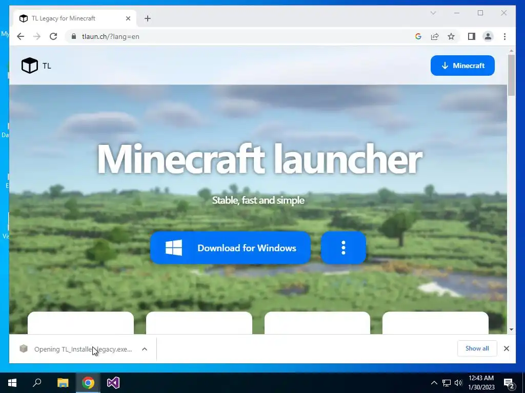This screenshot has width=525, height=393.
Task: Click the TL cube logo
Action: (x=29, y=65)
